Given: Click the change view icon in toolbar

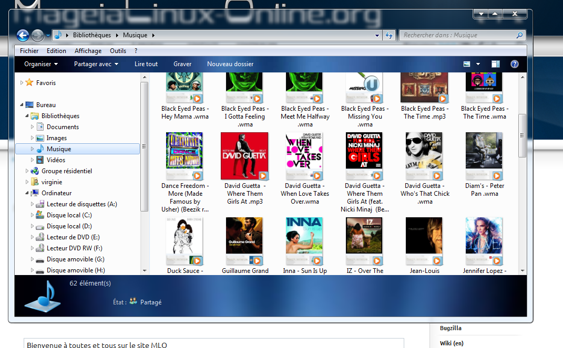Looking at the screenshot, I should point(467,64).
